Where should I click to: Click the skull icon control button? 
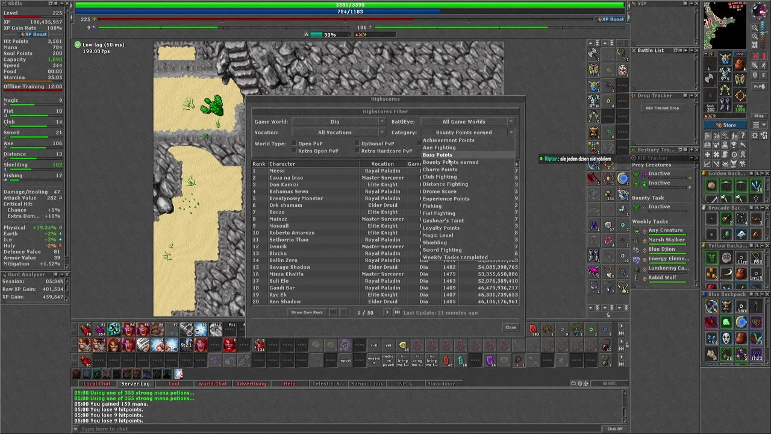click(x=725, y=164)
